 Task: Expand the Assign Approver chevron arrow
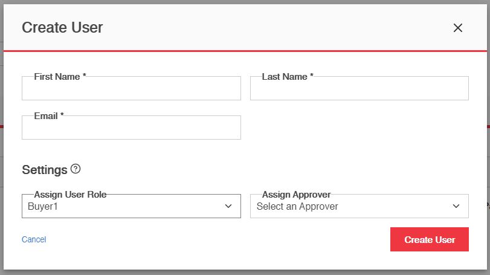tap(456, 206)
